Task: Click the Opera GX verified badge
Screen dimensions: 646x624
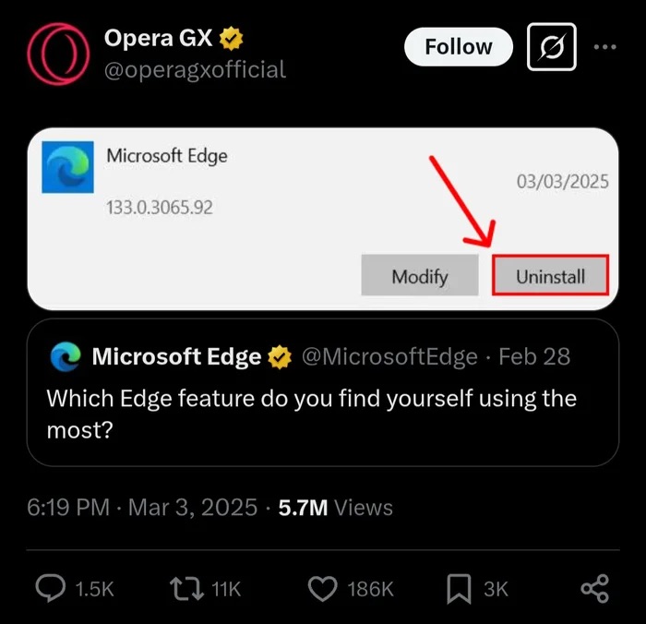Action: point(232,39)
